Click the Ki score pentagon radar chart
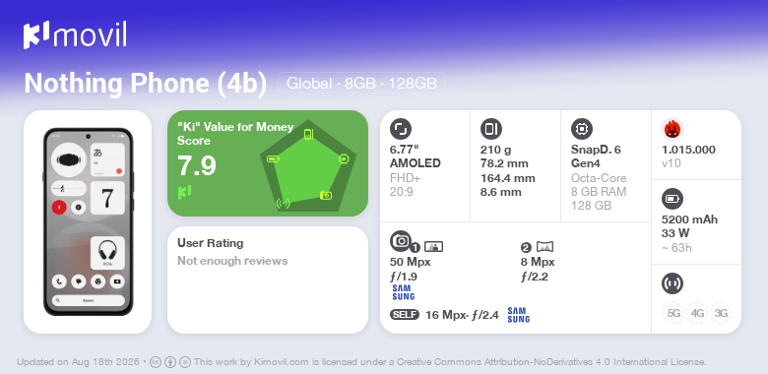The width and height of the screenshot is (768, 374). [x=308, y=165]
